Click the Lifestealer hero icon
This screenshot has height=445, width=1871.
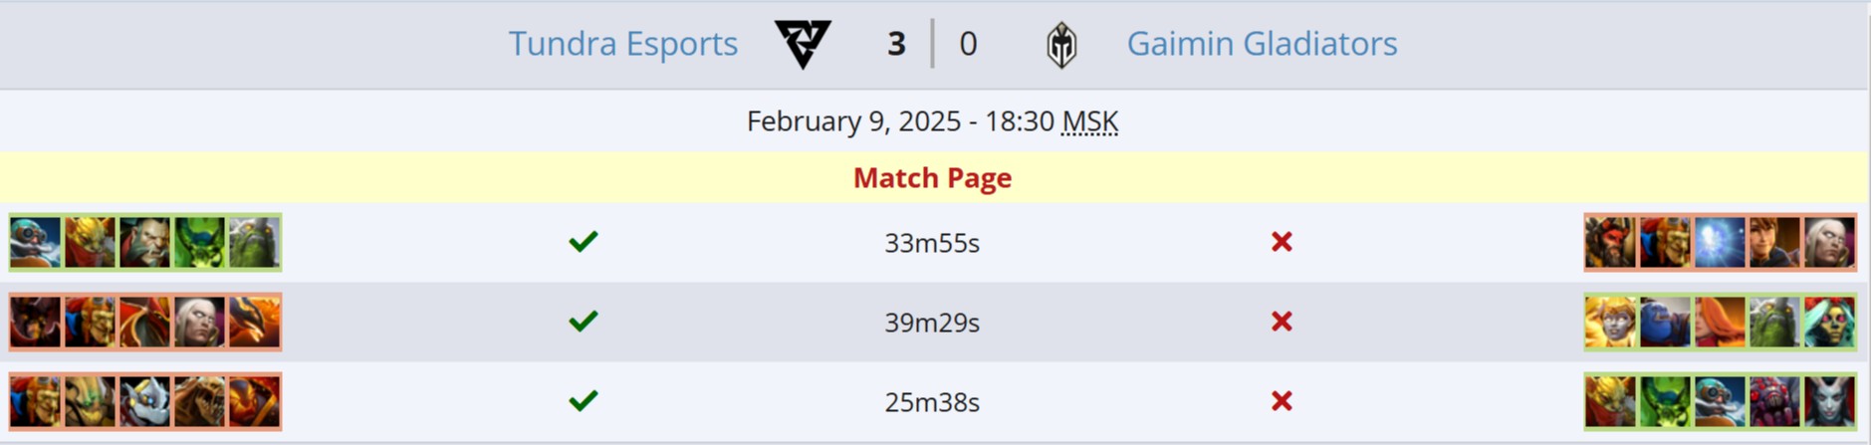click(200, 401)
